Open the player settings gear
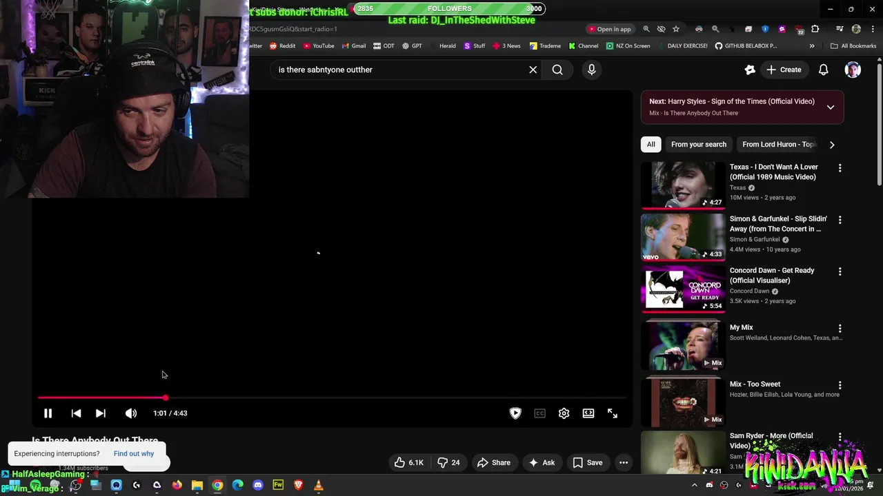Image resolution: width=883 pixels, height=496 pixels. (564, 413)
